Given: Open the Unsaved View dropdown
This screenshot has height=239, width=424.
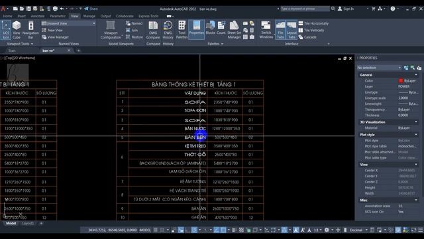Looking at the screenshot, I should click(69, 23).
